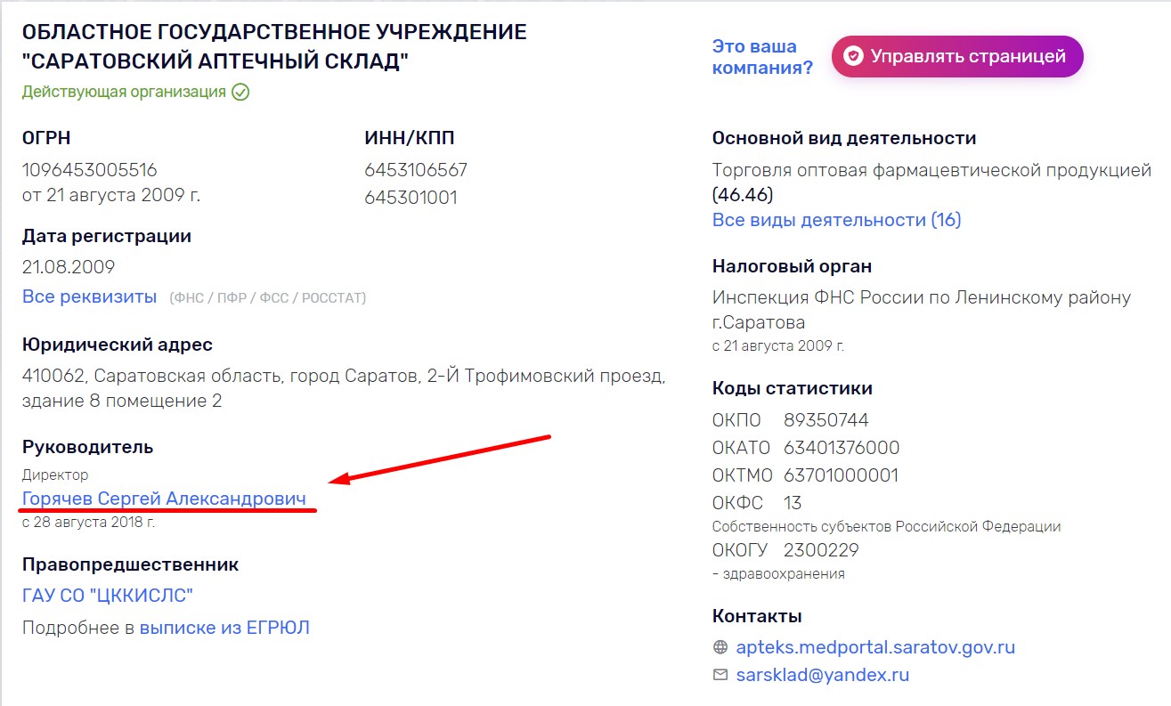Click the organization title heading
Viewport: 1171px width, 706px height.
click(x=274, y=47)
